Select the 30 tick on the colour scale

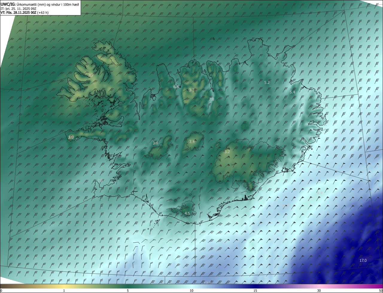pyautogui.click(x=319, y=291)
